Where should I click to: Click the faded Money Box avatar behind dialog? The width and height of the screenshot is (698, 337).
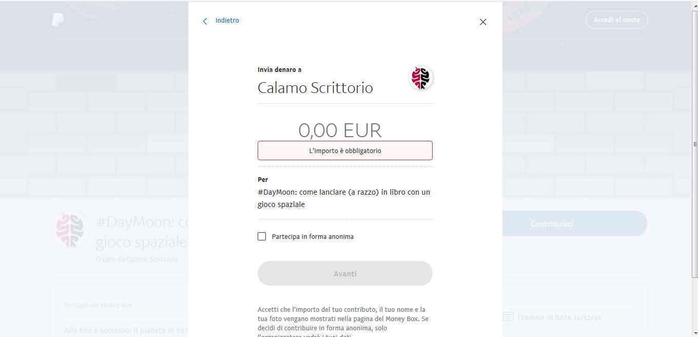[x=70, y=230]
